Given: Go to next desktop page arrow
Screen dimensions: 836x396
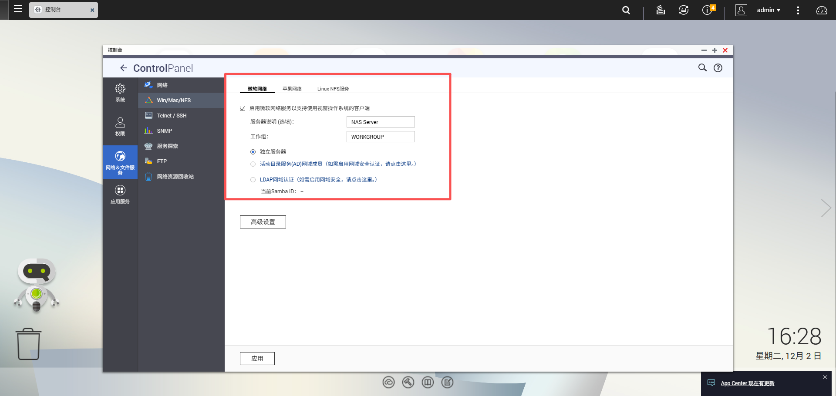Looking at the screenshot, I should coord(826,208).
